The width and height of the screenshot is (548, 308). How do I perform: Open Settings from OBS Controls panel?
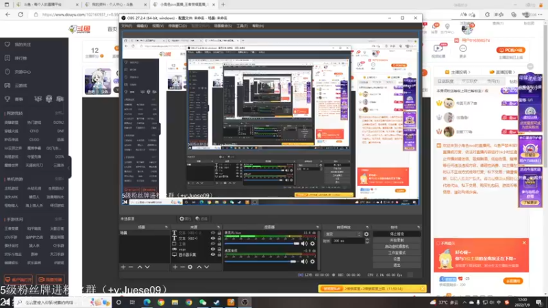[397, 259]
